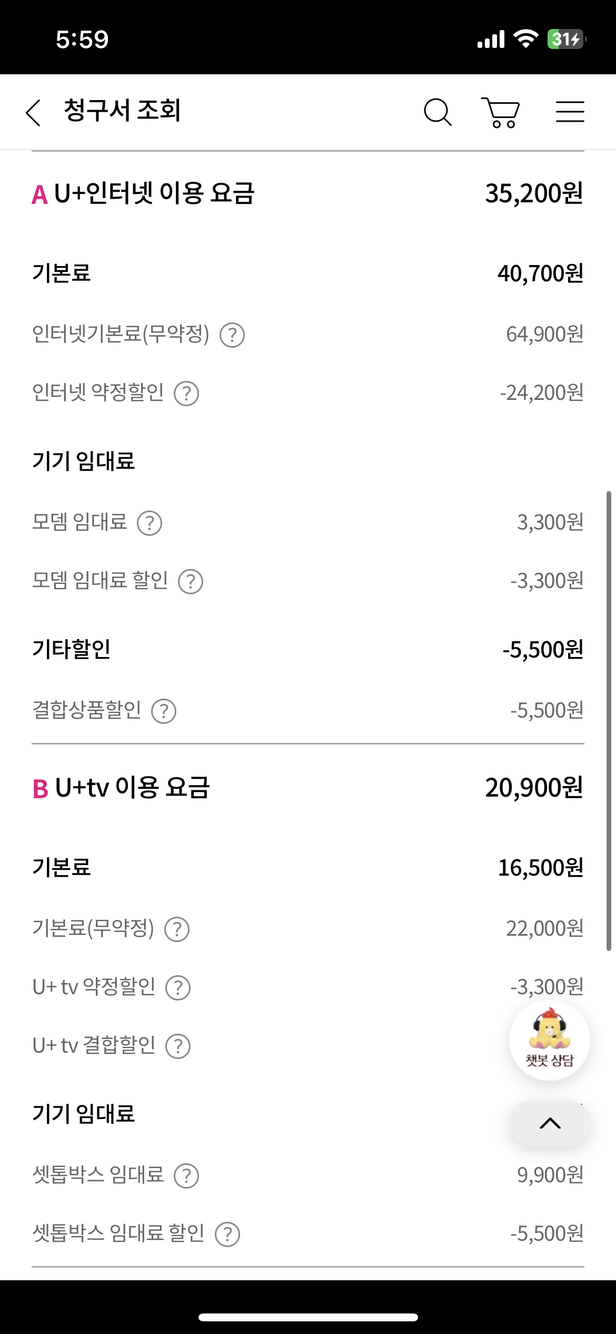Image resolution: width=616 pixels, height=1334 pixels.
Task: Show info for 모뎀 임대료
Action: click(x=150, y=523)
